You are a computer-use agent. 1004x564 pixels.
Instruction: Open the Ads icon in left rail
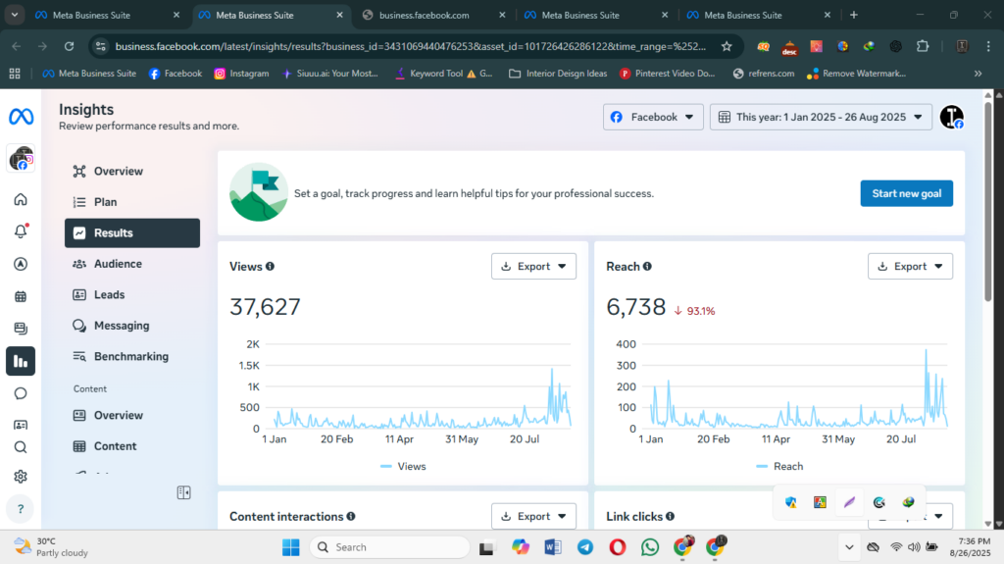pyautogui.click(x=21, y=264)
